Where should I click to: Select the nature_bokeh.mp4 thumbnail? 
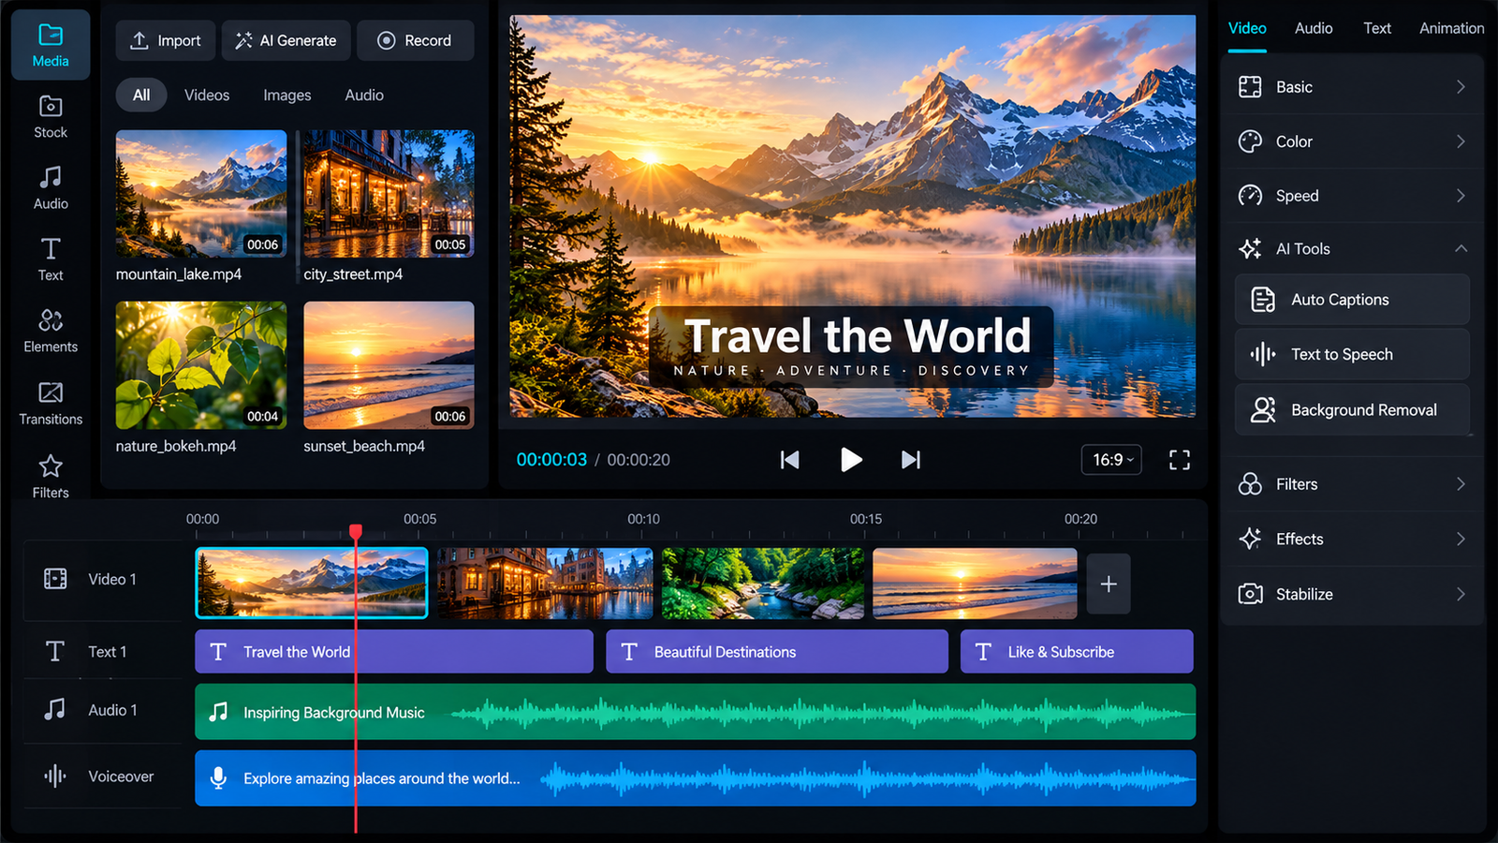coord(201,365)
